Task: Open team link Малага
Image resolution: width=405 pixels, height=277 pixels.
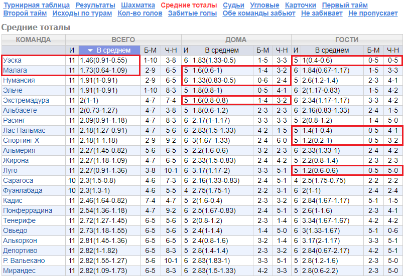Action: (x=15, y=71)
